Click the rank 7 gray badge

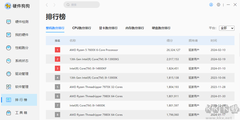(x=58, y=106)
